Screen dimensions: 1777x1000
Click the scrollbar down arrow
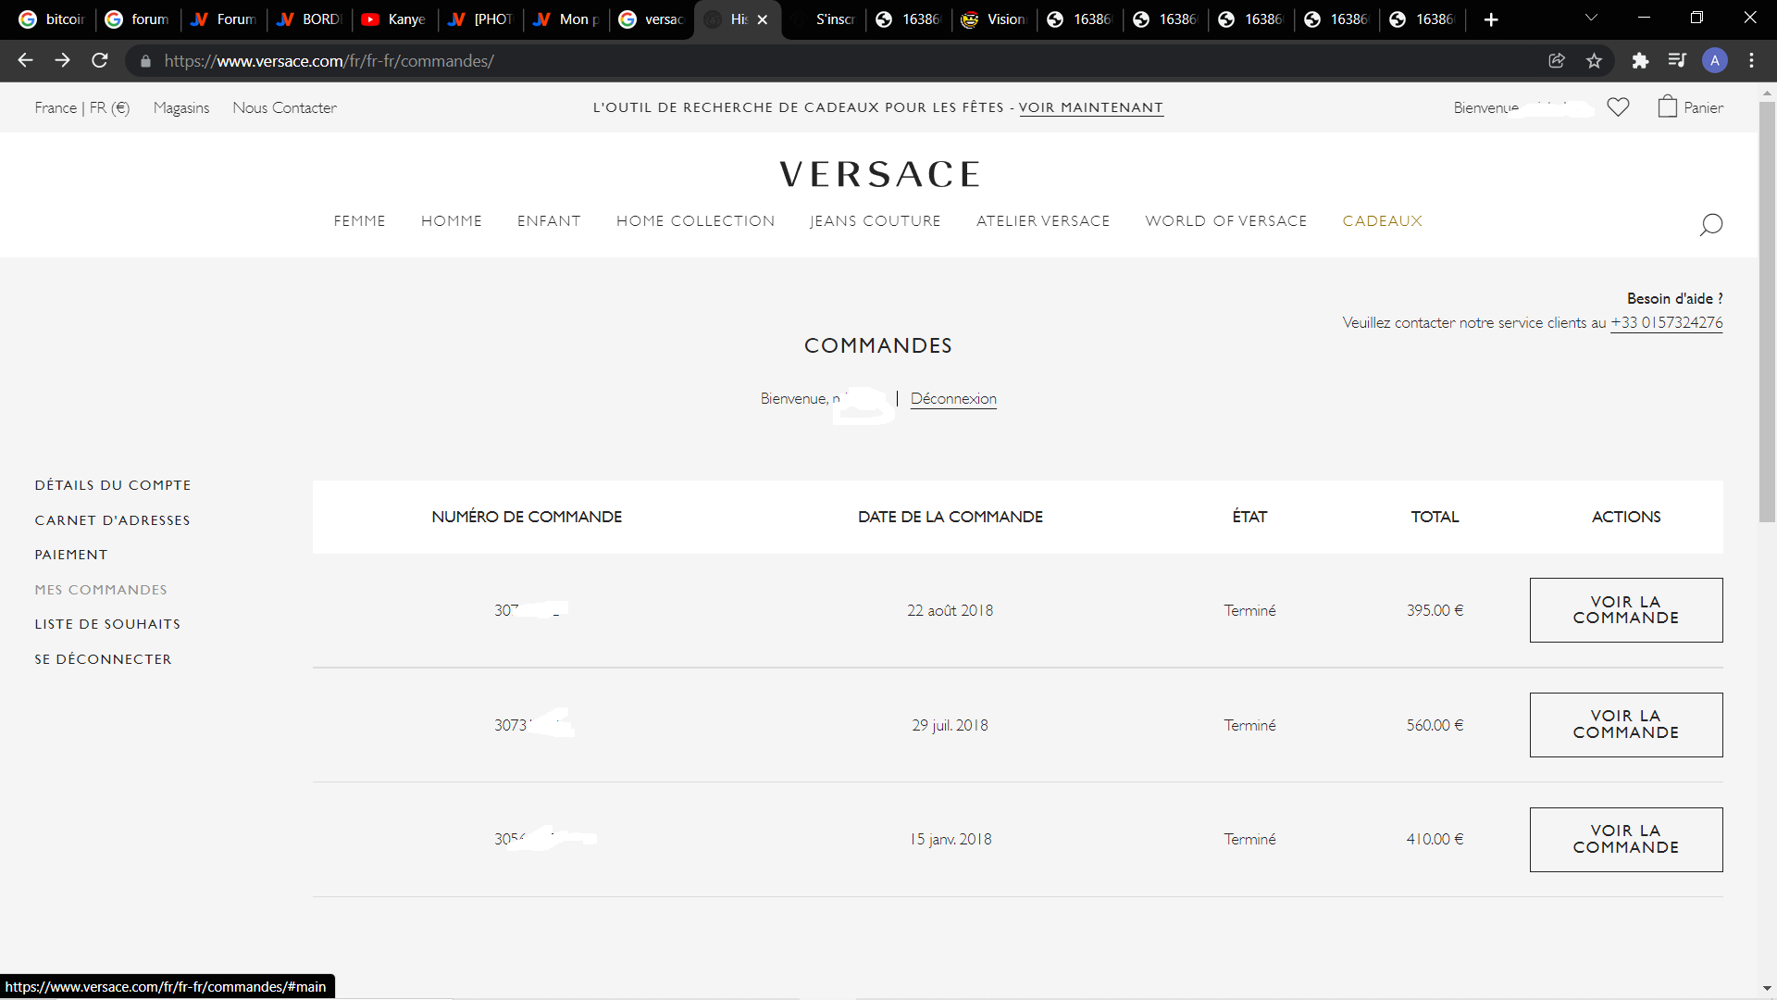[x=1767, y=989]
